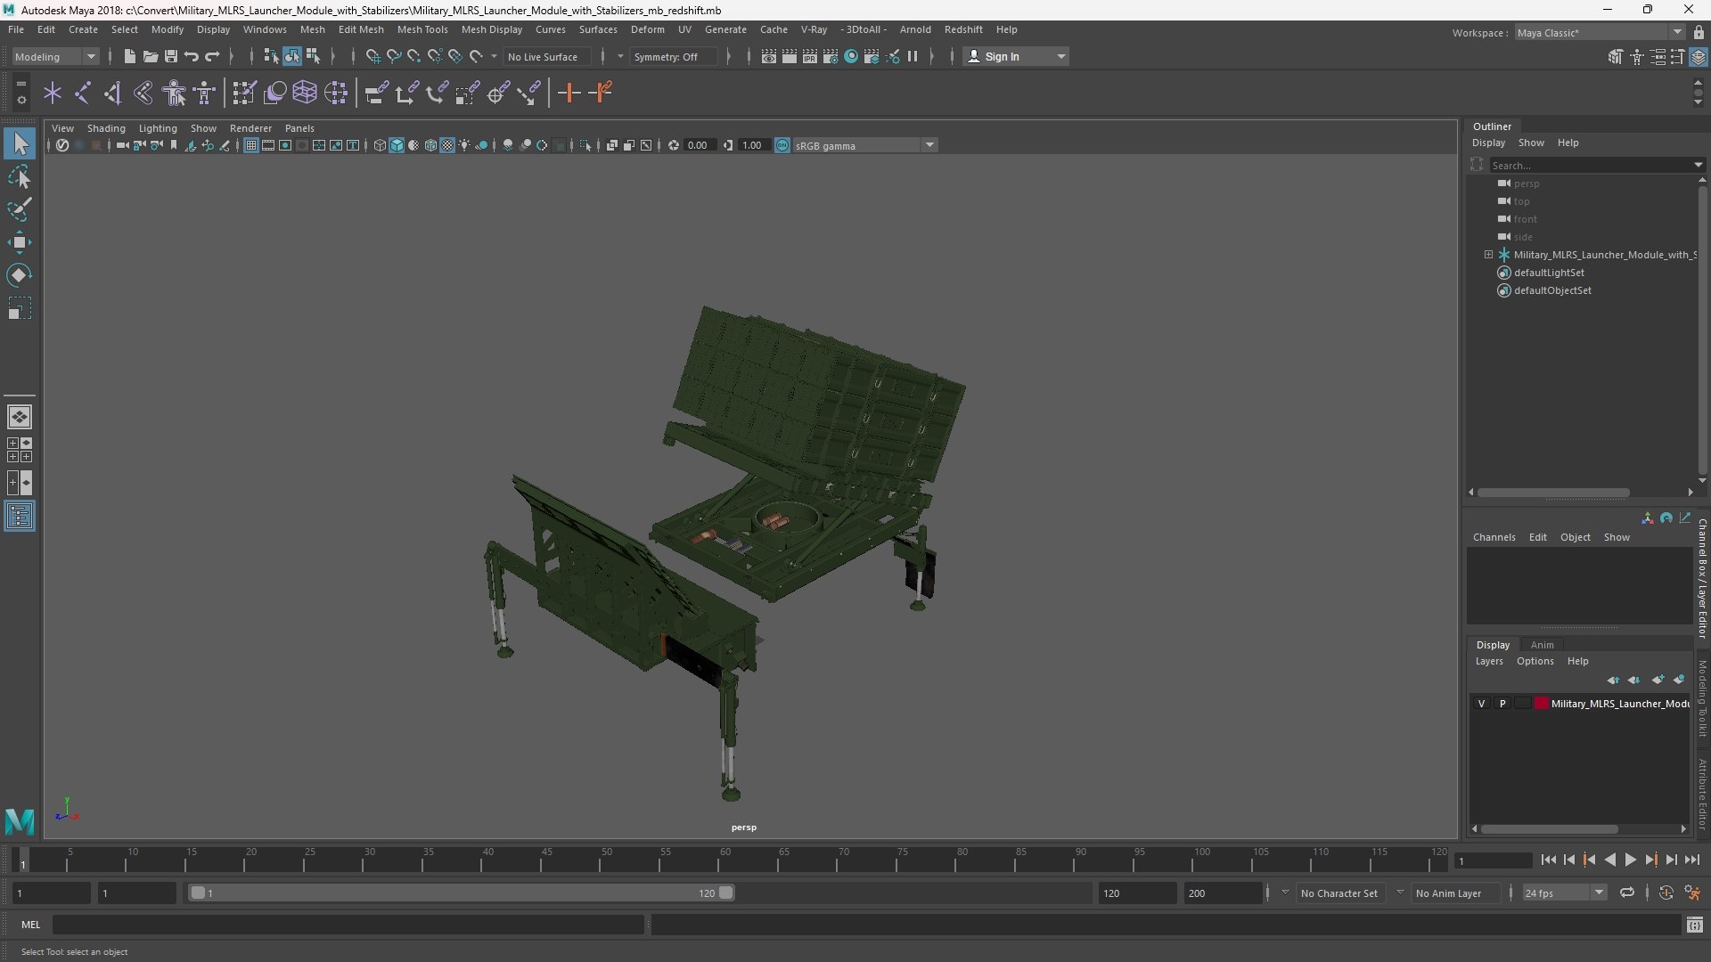Click the No Live Surface field
The image size is (1711, 962).
coord(546,57)
